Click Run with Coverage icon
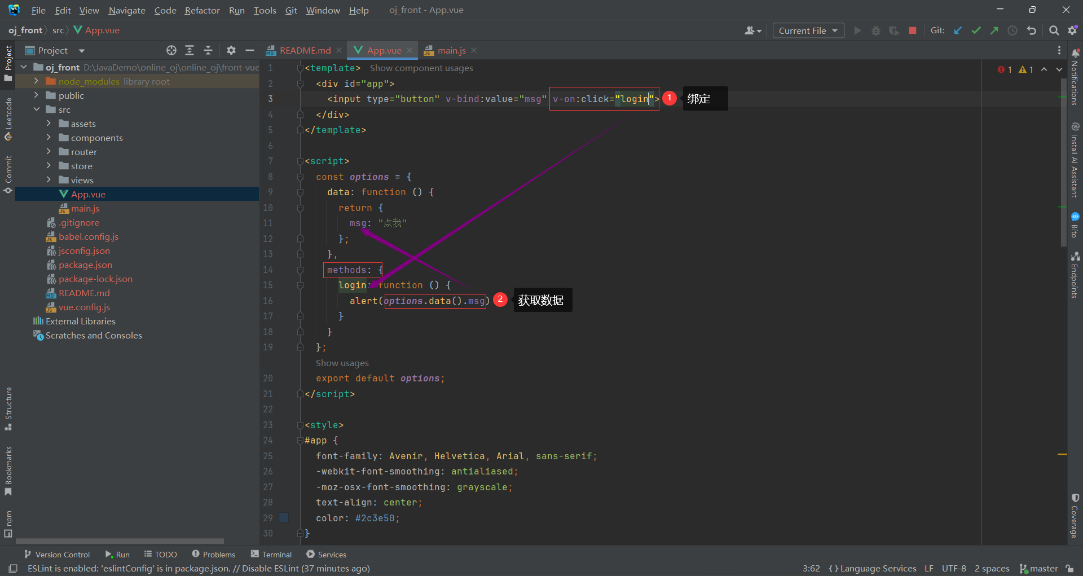Image resolution: width=1083 pixels, height=576 pixels. (x=894, y=30)
